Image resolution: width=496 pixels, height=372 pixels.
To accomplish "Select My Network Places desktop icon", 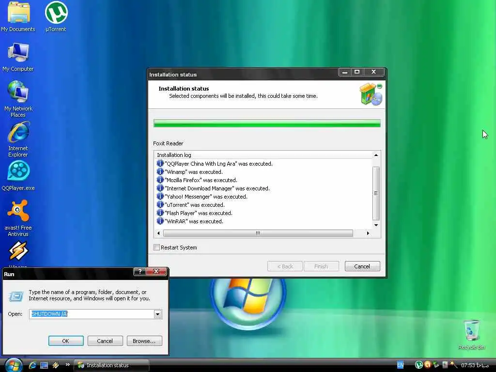I will pyautogui.click(x=18, y=99).
